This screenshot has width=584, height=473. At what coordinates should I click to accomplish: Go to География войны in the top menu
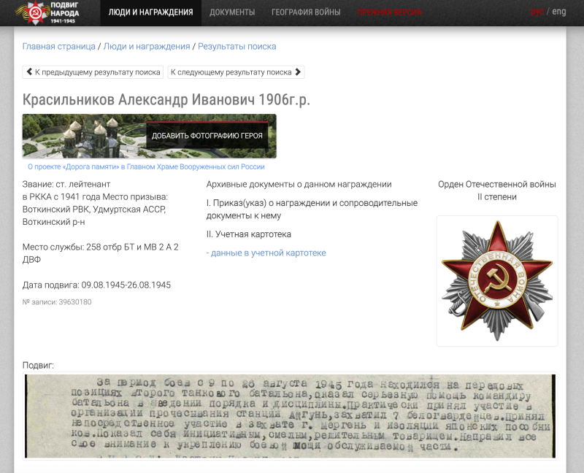(x=305, y=12)
